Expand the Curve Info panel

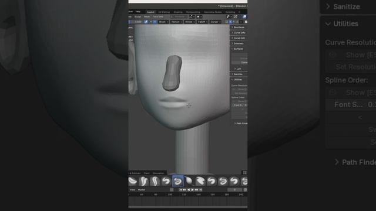[239, 33]
